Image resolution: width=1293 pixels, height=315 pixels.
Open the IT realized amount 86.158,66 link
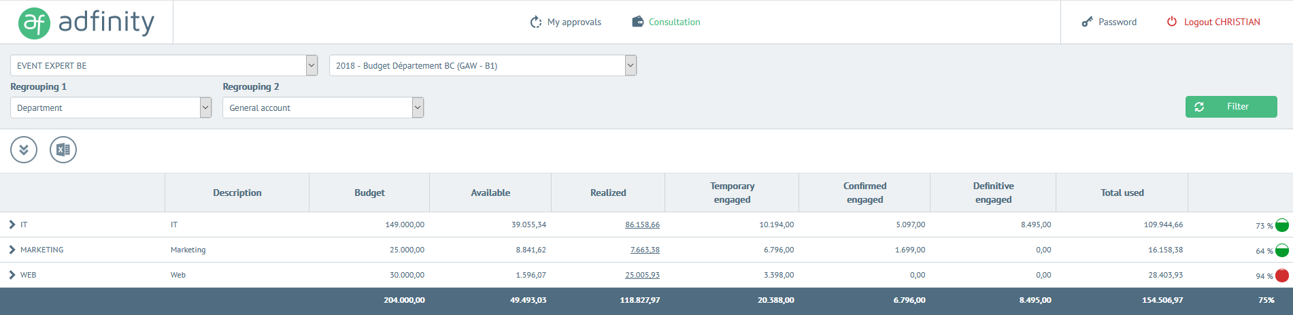pos(642,225)
